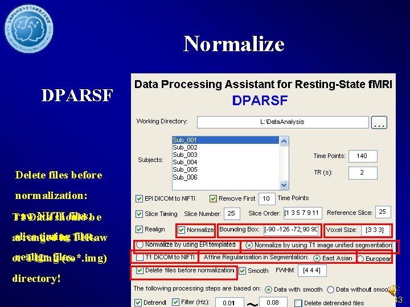Select Sub_004 in the subjects list
This screenshot has width=410, height=307.
(225, 162)
